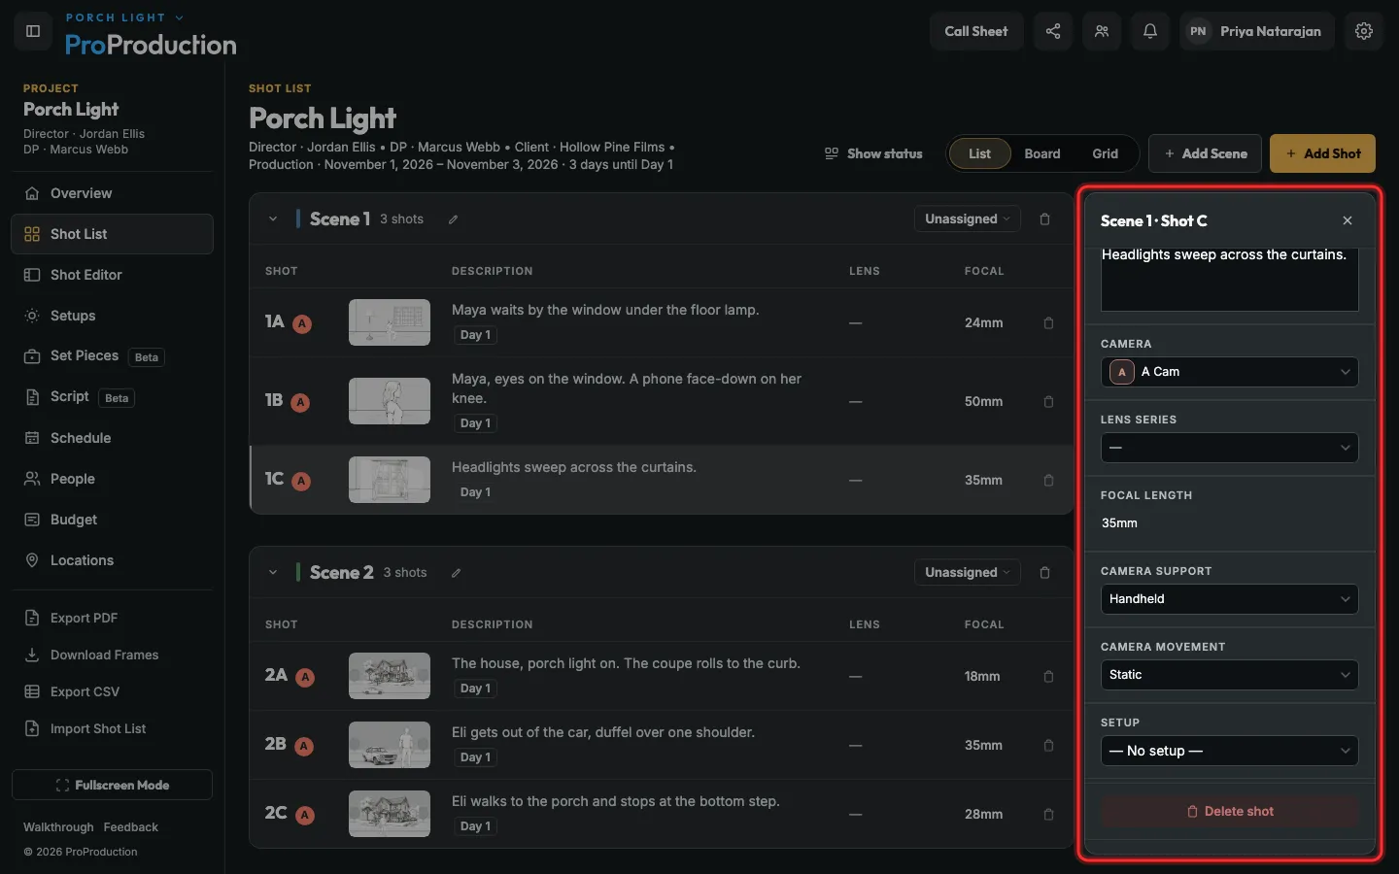Collapse Scene 1 chevron
The height and width of the screenshot is (874, 1399).
pyautogui.click(x=273, y=219)
